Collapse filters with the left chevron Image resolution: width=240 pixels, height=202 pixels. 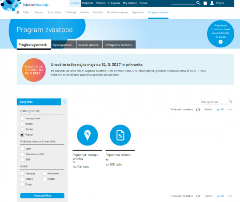point(64,102)
